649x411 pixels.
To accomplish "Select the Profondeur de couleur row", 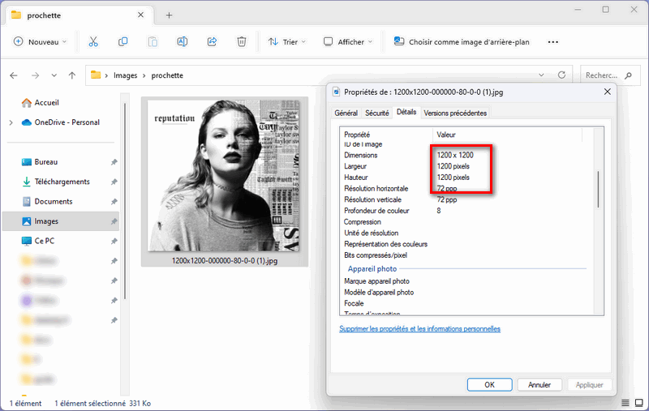I will pyautogui.click(x=466, y=211).
